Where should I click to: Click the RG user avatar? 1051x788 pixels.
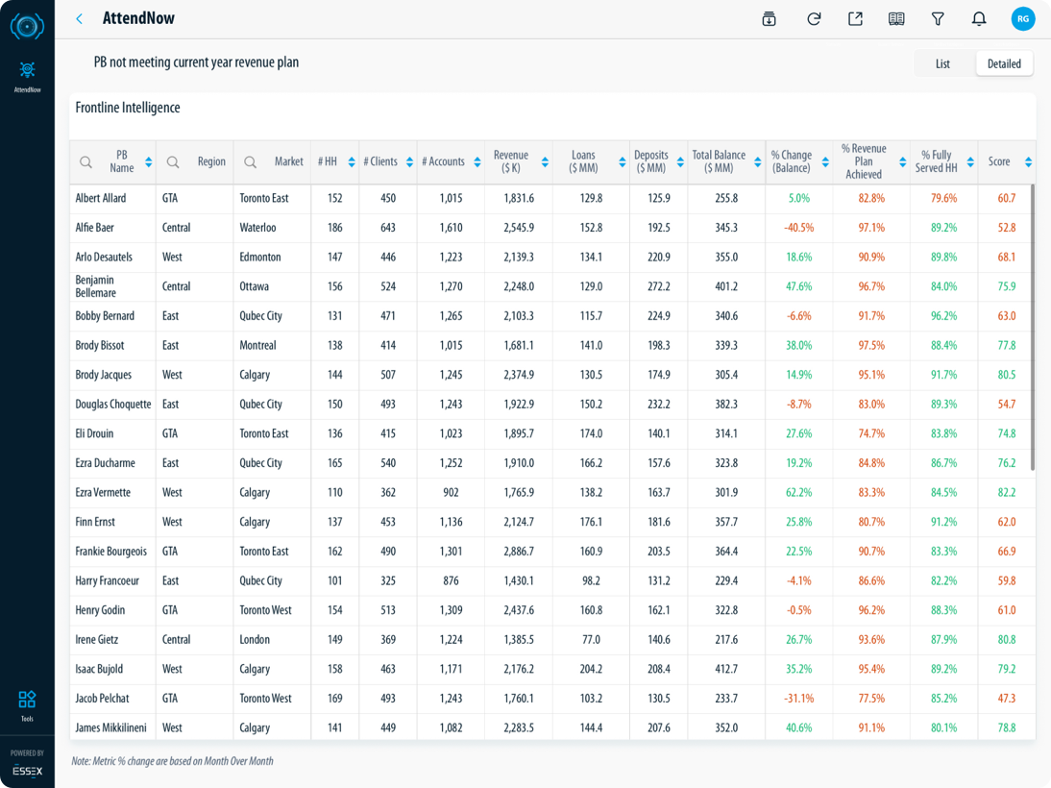click(1022, 18)
